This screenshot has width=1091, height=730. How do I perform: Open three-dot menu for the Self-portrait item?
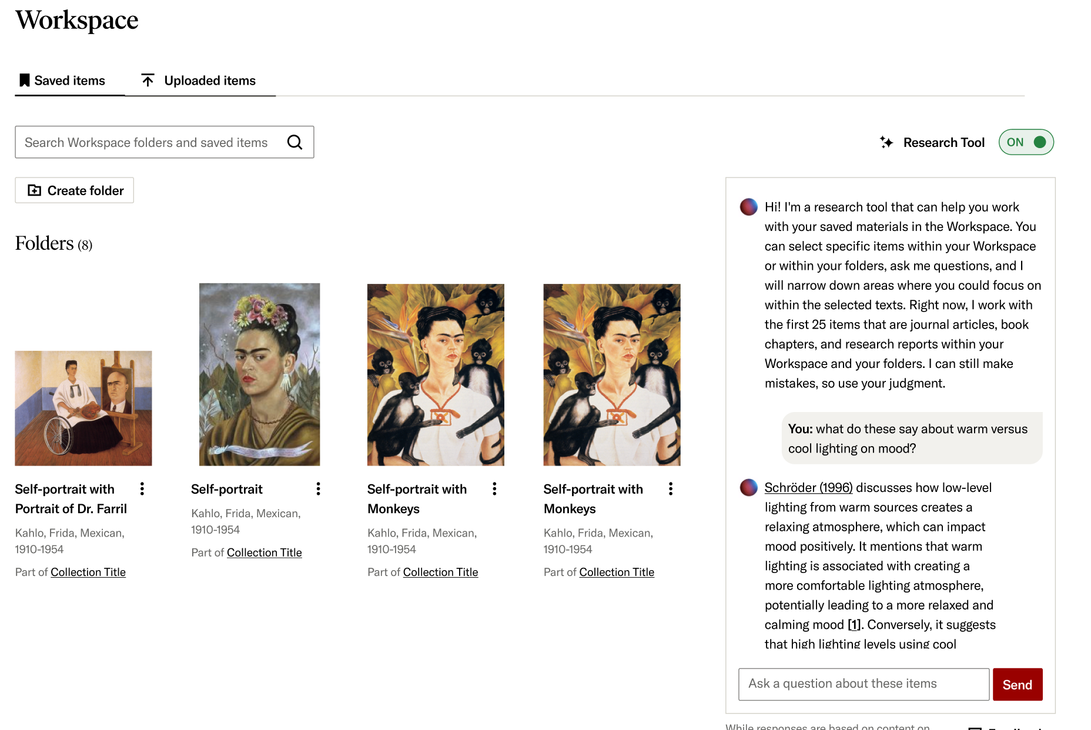point(318,489)
